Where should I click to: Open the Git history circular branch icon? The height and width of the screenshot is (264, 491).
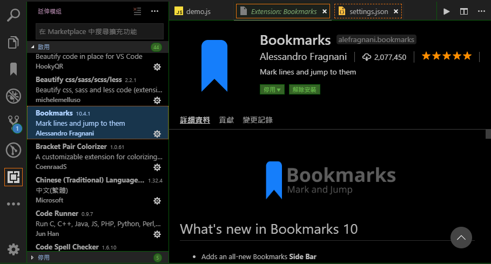pyautogui.click(x=14, y=150)
